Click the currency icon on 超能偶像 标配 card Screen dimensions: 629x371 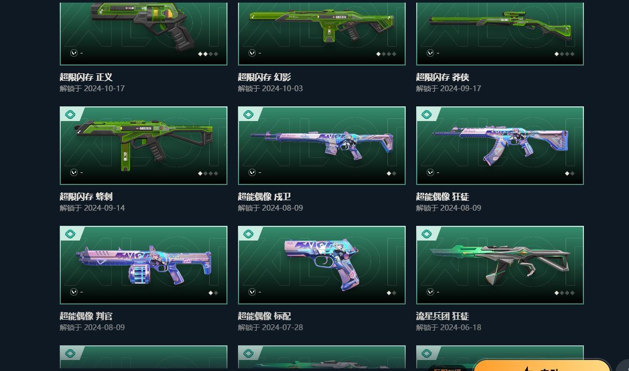click(x=252, y=292)
